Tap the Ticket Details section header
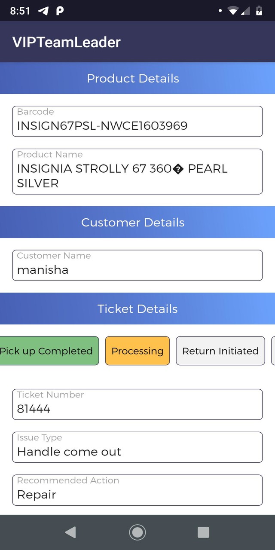Viewport: 275px width, 550px height. [x=137, y=309]
